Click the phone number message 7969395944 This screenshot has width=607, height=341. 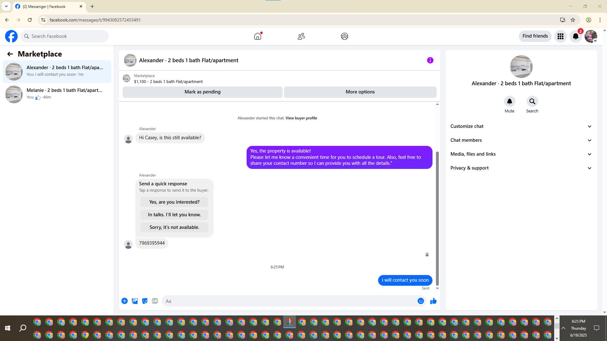[x=152, y=243]
